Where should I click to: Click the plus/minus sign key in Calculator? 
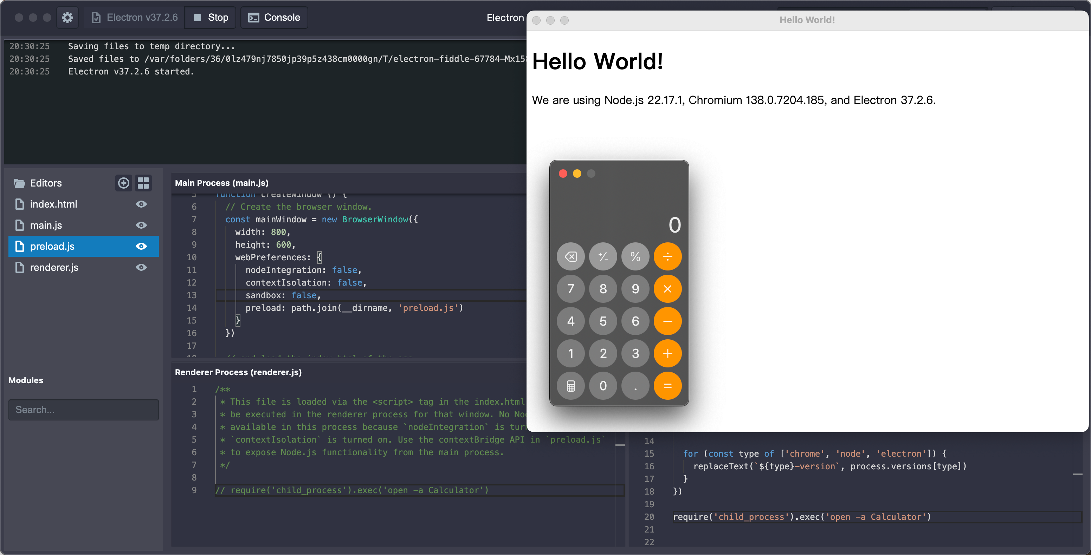(x=603, y=256)
